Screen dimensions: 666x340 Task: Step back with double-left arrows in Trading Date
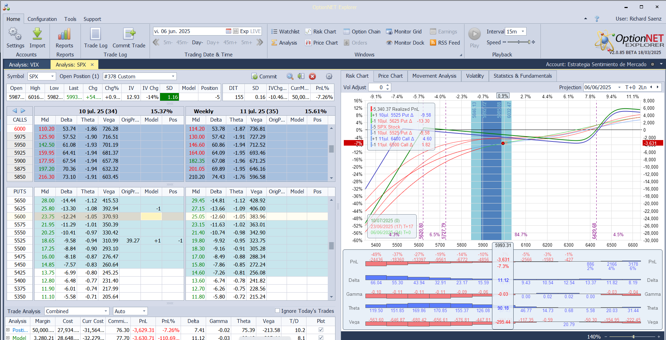click(x=156, y=42)
